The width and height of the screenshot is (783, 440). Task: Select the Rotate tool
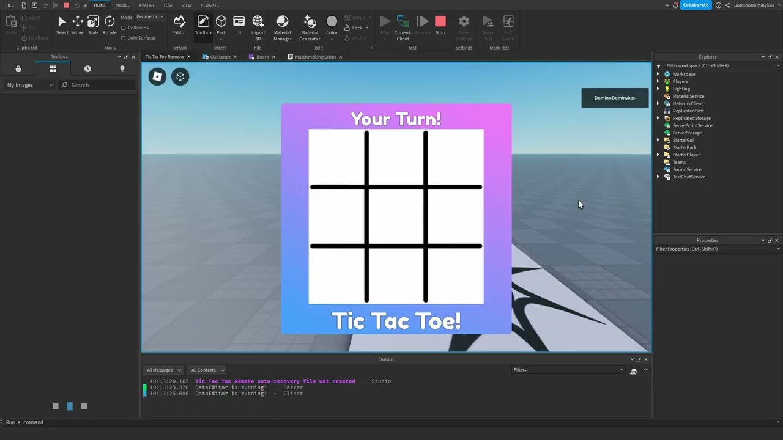coord(109,25)
